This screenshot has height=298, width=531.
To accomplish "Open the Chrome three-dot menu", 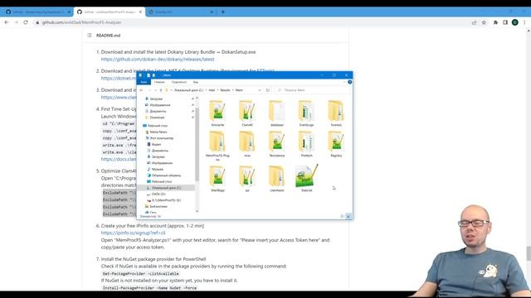I will coord(524,22).
